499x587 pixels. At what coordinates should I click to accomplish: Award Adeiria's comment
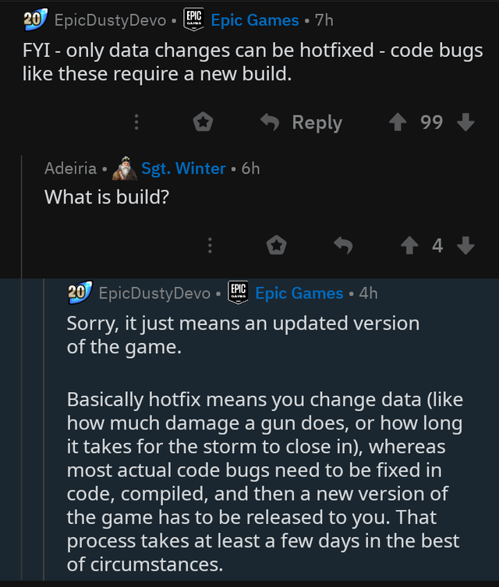(275, 246)
